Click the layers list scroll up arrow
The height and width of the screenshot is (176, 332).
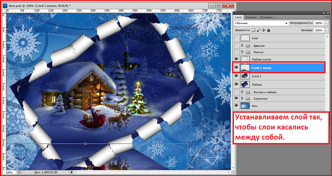click(x=327, y=36)
